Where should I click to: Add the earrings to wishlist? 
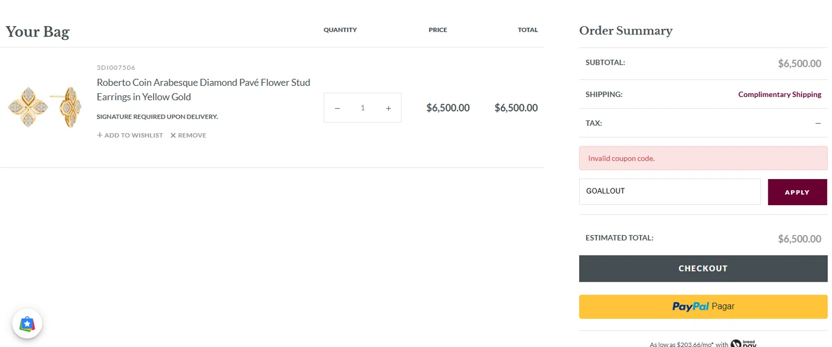pos(130,135)
